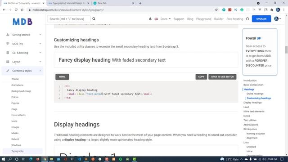Open Builder in the navbar
This screenshot has height=162, width=288.
point(219,19)
